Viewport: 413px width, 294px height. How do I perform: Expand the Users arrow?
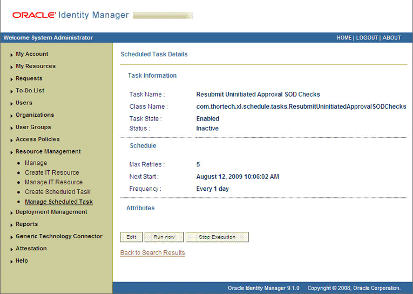tap(11, 104)
